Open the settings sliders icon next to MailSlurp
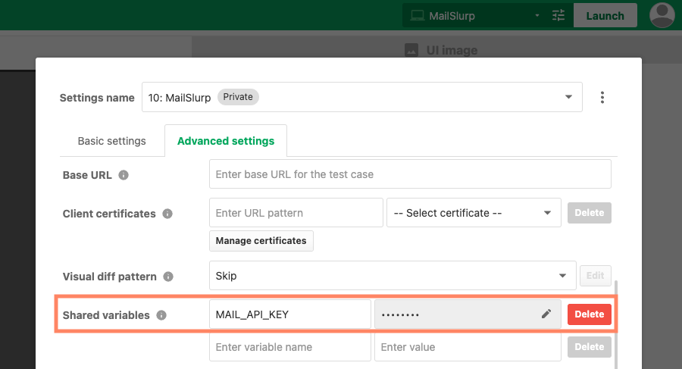The image size is (682, 369). (558, 16)
